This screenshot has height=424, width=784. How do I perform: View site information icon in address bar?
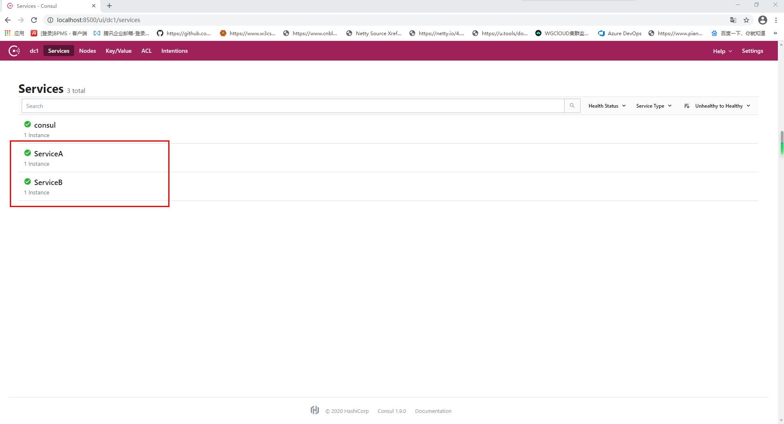click(x=50, y=20)
